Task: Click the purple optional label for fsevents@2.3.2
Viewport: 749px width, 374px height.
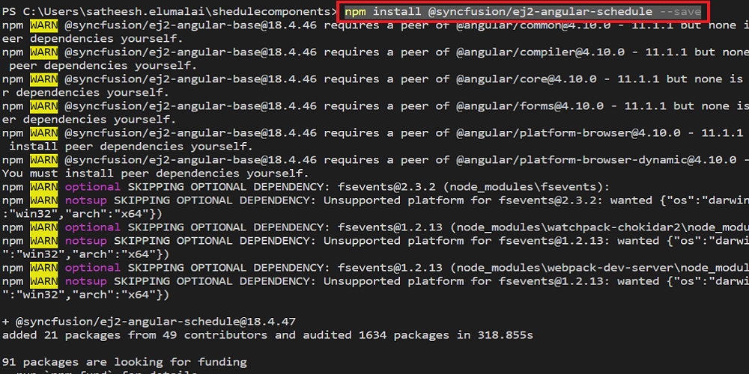Action: [93, 186]
